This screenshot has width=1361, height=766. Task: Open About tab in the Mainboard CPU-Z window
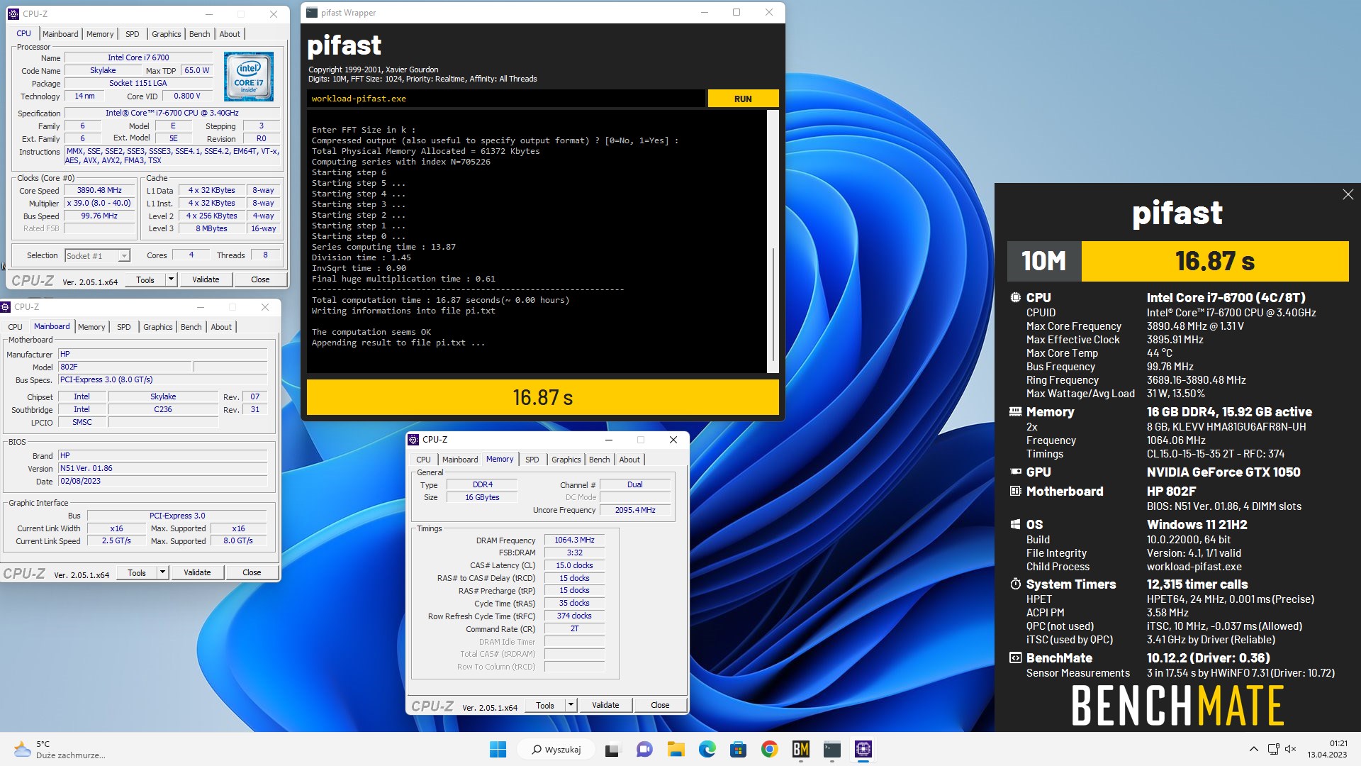click(x=221, y=327)
